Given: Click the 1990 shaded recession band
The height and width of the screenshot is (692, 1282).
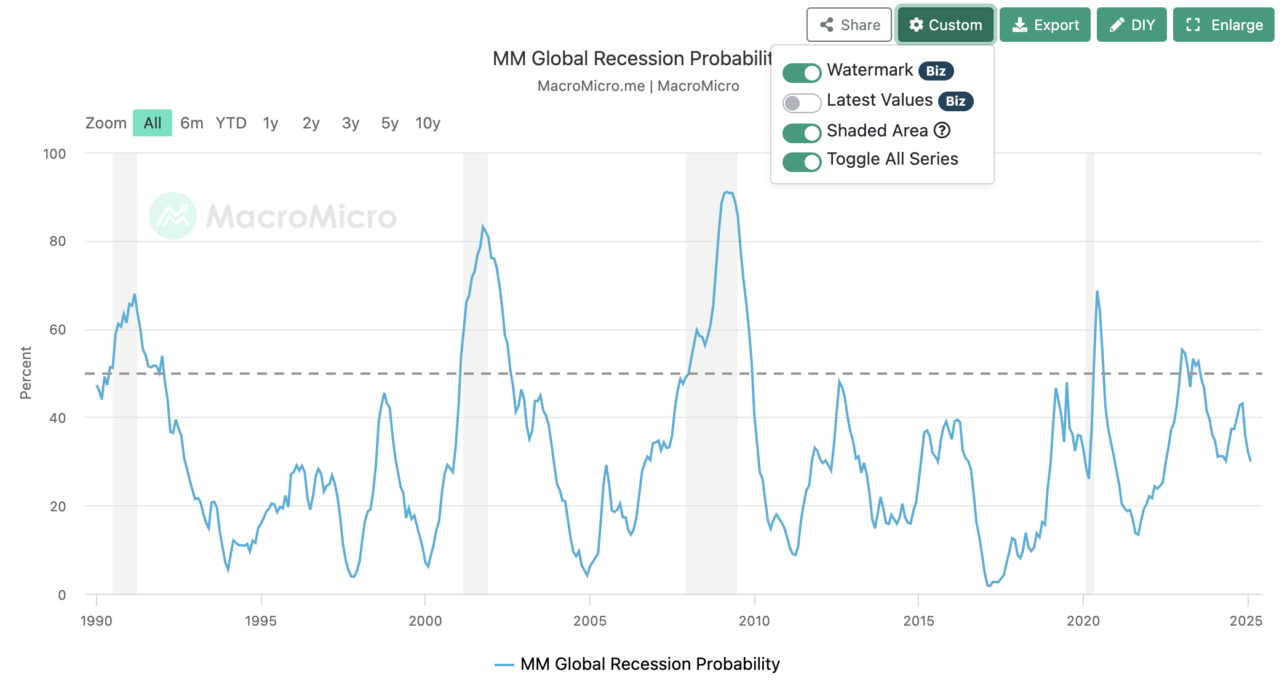Looking at the screenshot, I should (125, 373).
